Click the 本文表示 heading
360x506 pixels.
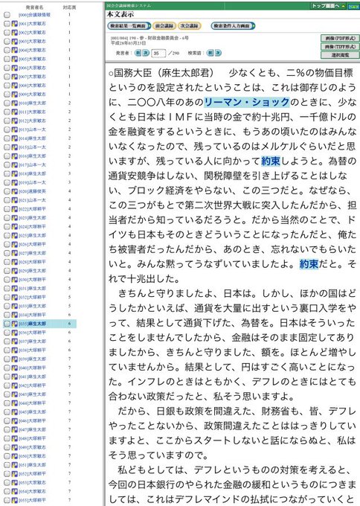point(120,15)
